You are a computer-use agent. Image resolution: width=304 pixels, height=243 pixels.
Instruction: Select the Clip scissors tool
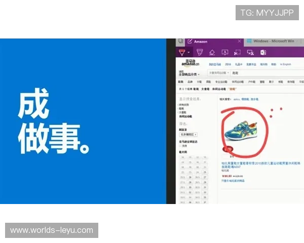coord(237,52)
